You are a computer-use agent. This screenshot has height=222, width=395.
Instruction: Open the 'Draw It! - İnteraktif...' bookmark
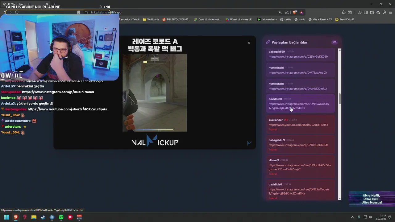[x=207, y=19]
